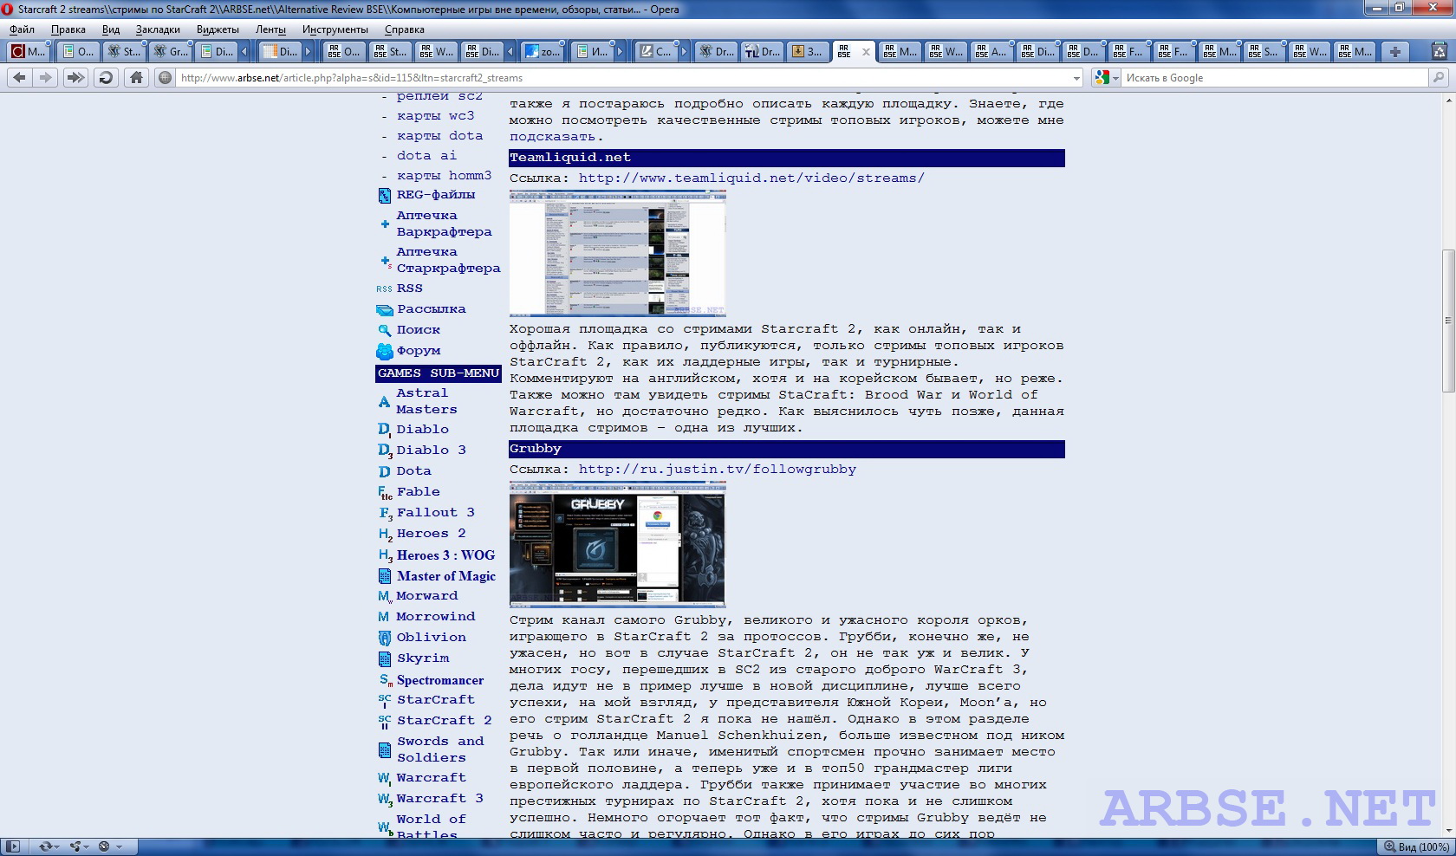Click the Master of Magic icon
1456x856 pixels.
tap(385, 576)
